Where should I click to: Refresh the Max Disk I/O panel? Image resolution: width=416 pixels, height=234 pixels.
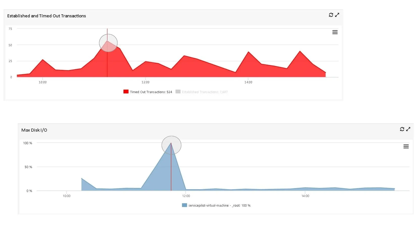point(402,129)
